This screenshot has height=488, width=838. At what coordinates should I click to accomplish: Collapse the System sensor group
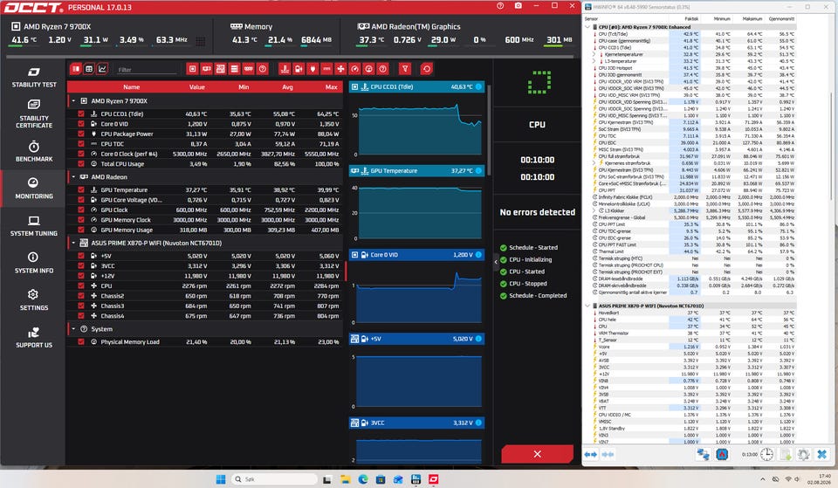tap(73, 329)
